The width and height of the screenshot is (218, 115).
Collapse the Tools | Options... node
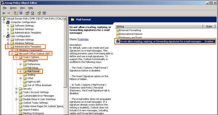[16, 57]
